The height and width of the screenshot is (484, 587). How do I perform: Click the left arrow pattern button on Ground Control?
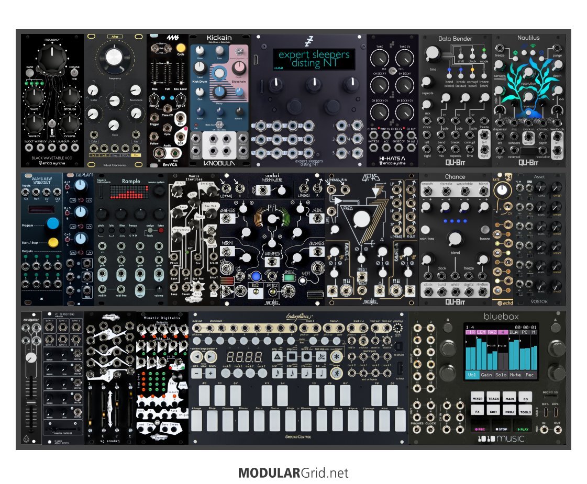[197, 357]
